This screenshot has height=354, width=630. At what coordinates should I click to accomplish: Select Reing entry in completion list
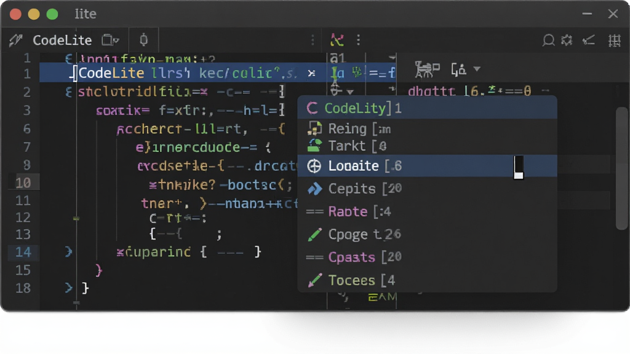tap(427, 129)
